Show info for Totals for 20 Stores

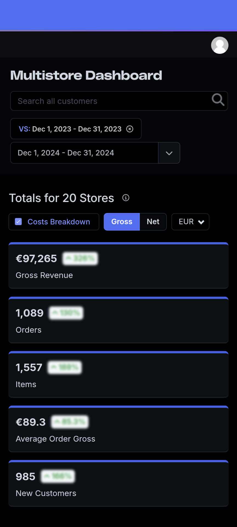point(126,198)
